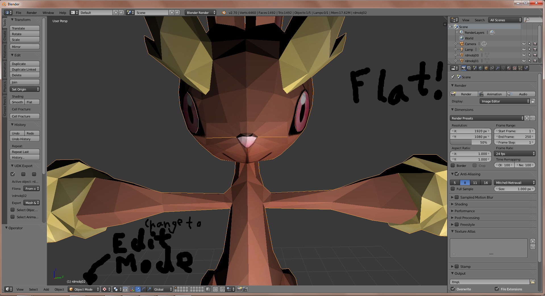Open the Set Origin dropdown

point(25,89)
